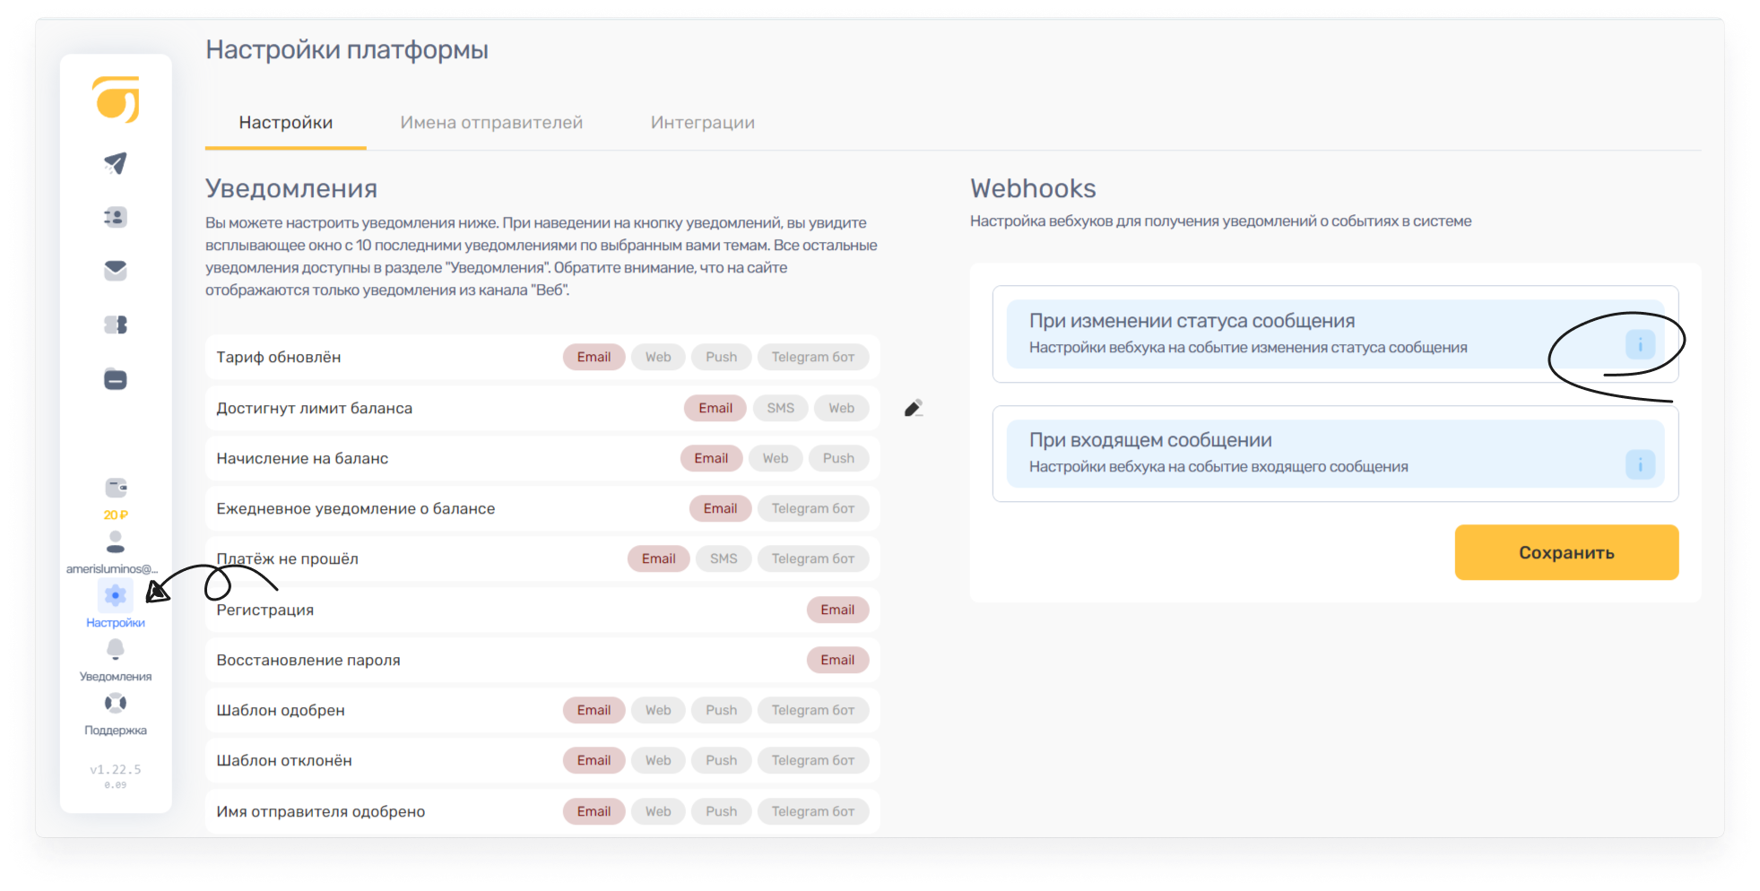Toggle Email for Достигнут лимит баланса

point(715,408)
